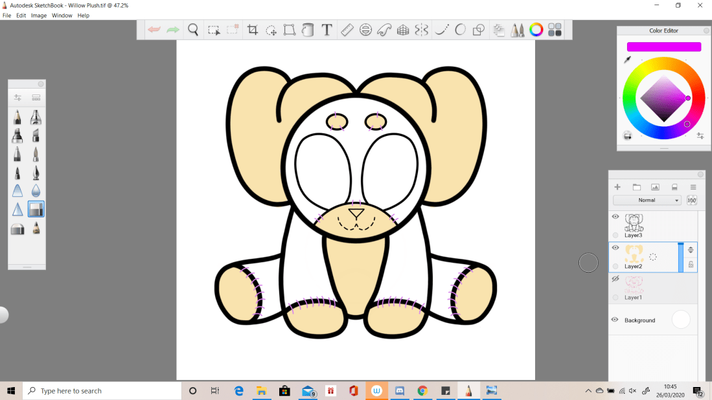Screen dimensions: 712x400
Task: Select the Crop tool in toolbar
Action: pos(253,30)
